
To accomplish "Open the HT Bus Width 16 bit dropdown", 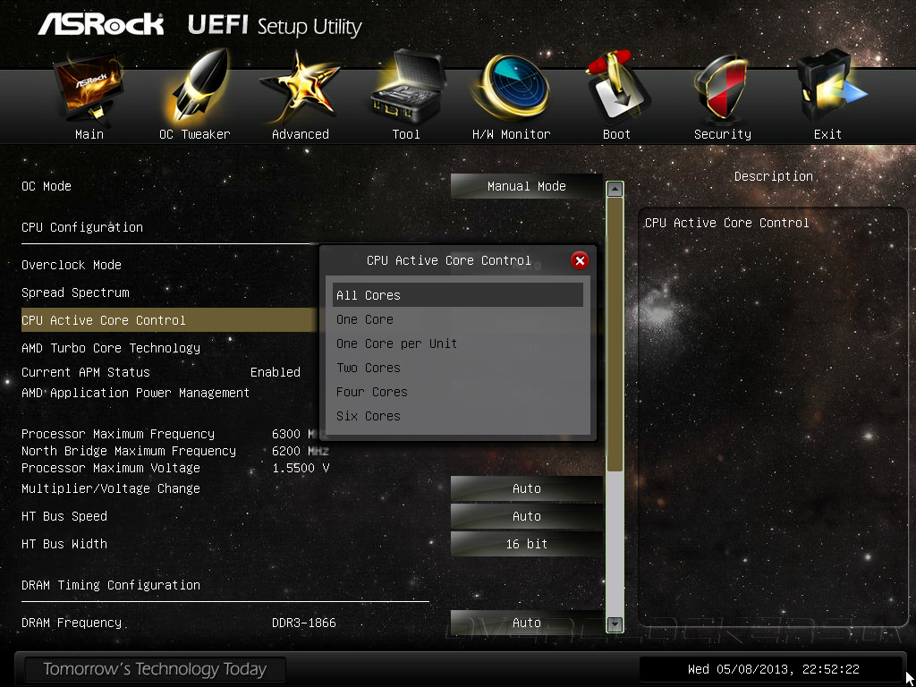I will click(526, 544).
